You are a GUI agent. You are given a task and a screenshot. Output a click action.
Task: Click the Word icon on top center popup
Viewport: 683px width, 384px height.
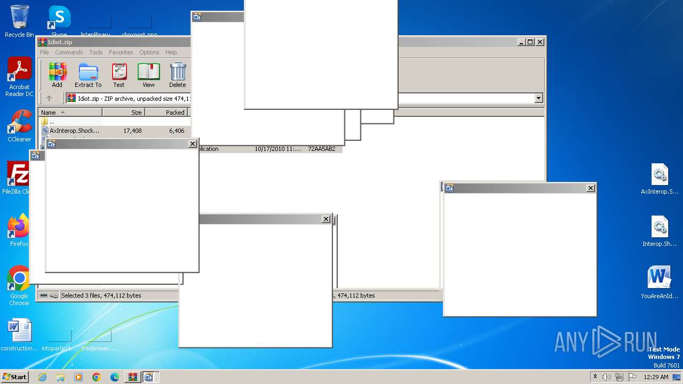(197, 17)
